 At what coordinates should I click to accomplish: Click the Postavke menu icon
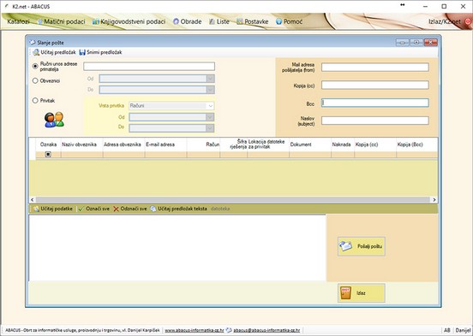[x=240, y=21]
